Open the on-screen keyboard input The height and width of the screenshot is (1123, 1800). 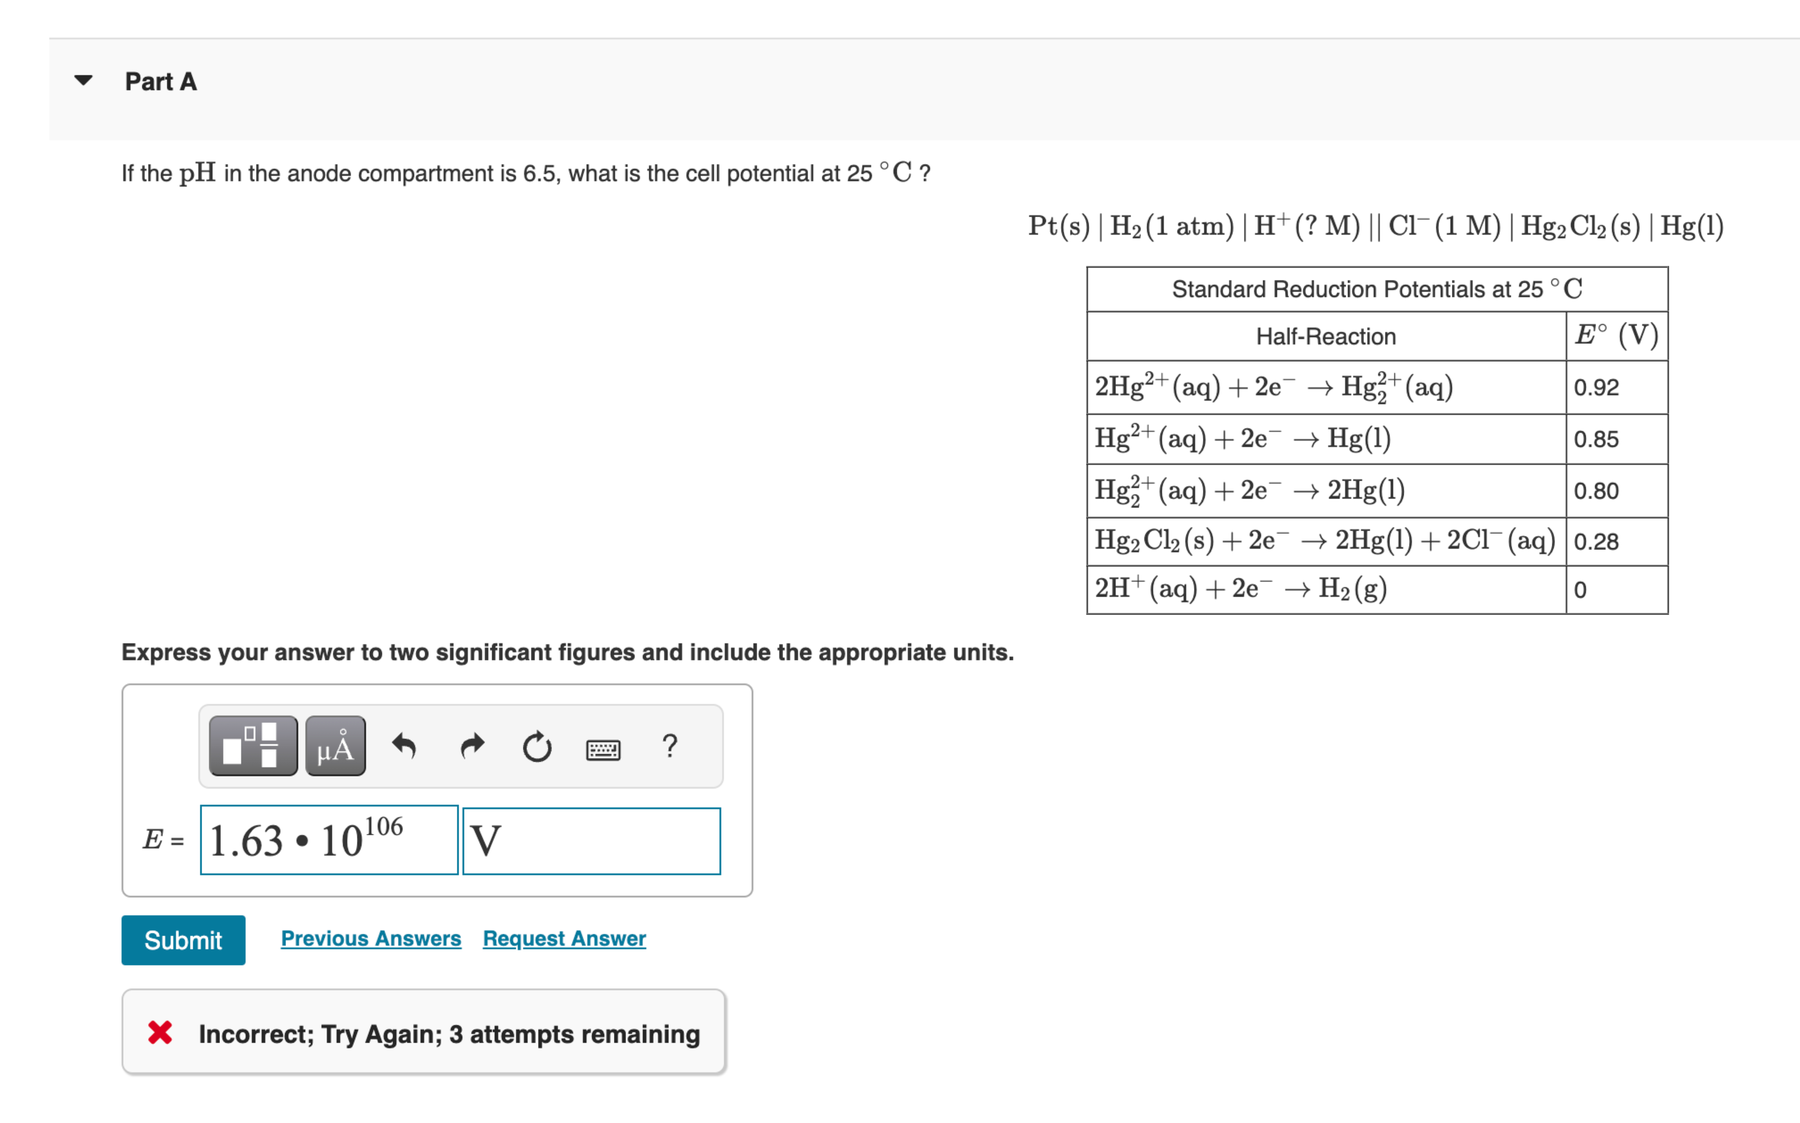click(603, 749)
